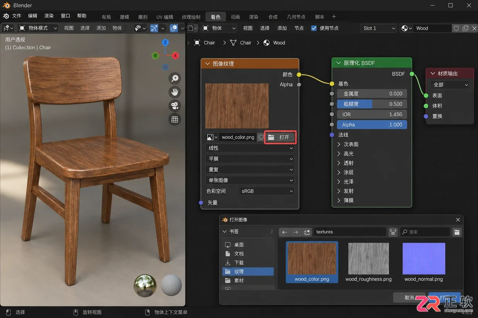The image size is (478, 318).
Task: Open material browse sphere icon dropdown
Action: tap(406, 28)
